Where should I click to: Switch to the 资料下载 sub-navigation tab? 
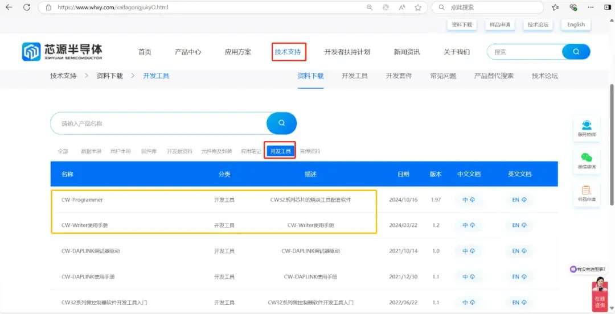coord(311,76)
